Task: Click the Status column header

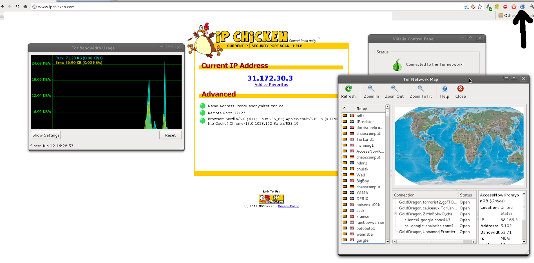Action: (467, 195)
